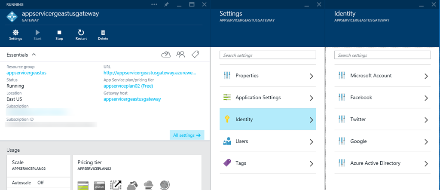Expand Microsoft Account identity settings
This screenshot has width=440, height=190.
coord(382,76)
